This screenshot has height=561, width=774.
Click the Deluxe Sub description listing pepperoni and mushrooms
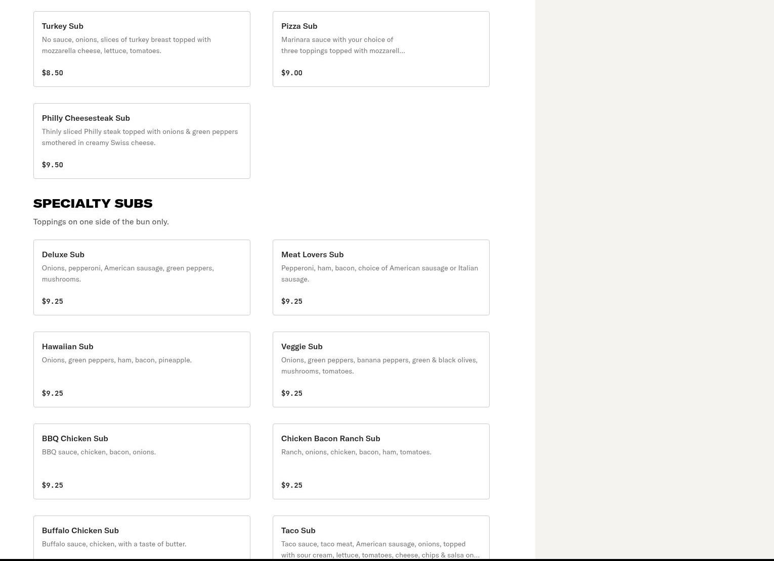coord(128,273)
